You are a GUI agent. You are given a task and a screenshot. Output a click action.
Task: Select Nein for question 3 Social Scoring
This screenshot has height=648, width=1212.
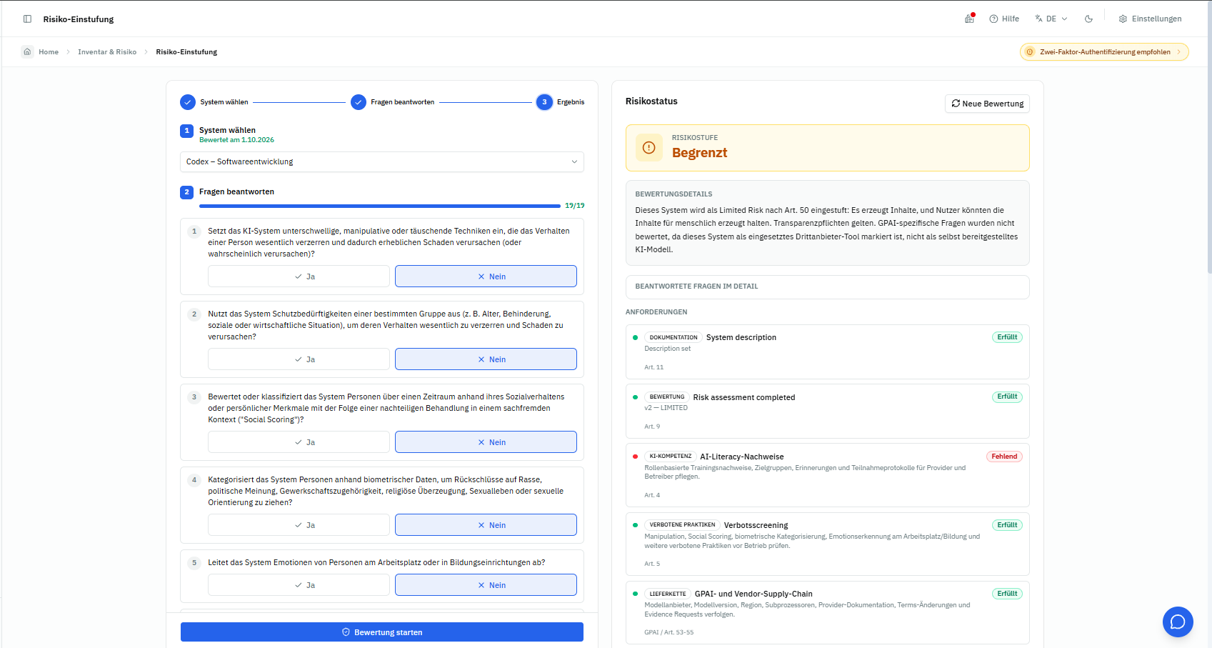pyautogui.click(x=486, y=442)
